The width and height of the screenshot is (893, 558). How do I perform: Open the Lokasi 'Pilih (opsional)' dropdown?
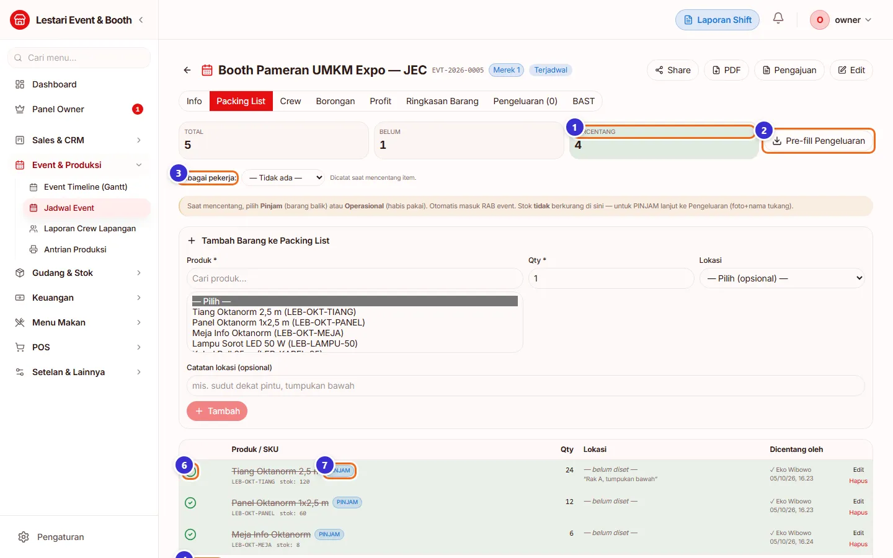pyautogui.click(x=782, y=278)
